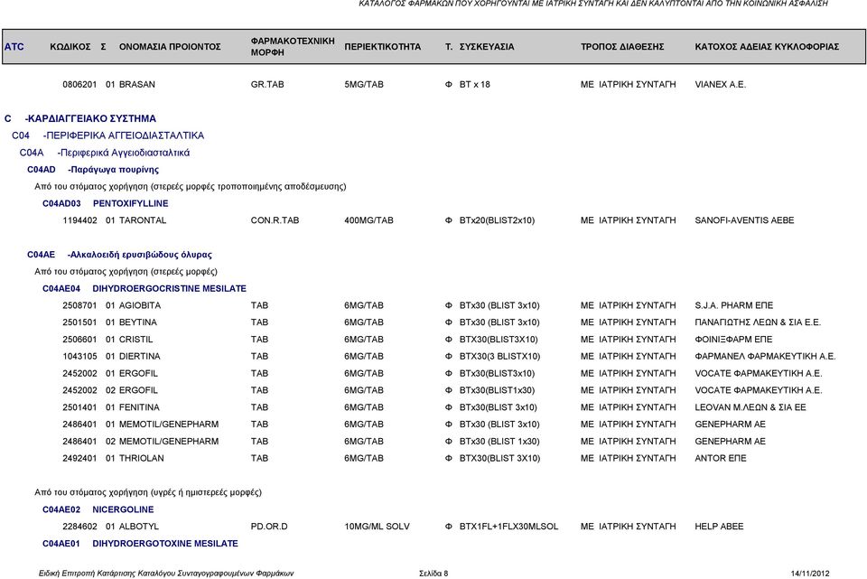This screenshot has height=579, width=867.
Task: Click the 400MG/TAB content value
Action: coord(368,220)
